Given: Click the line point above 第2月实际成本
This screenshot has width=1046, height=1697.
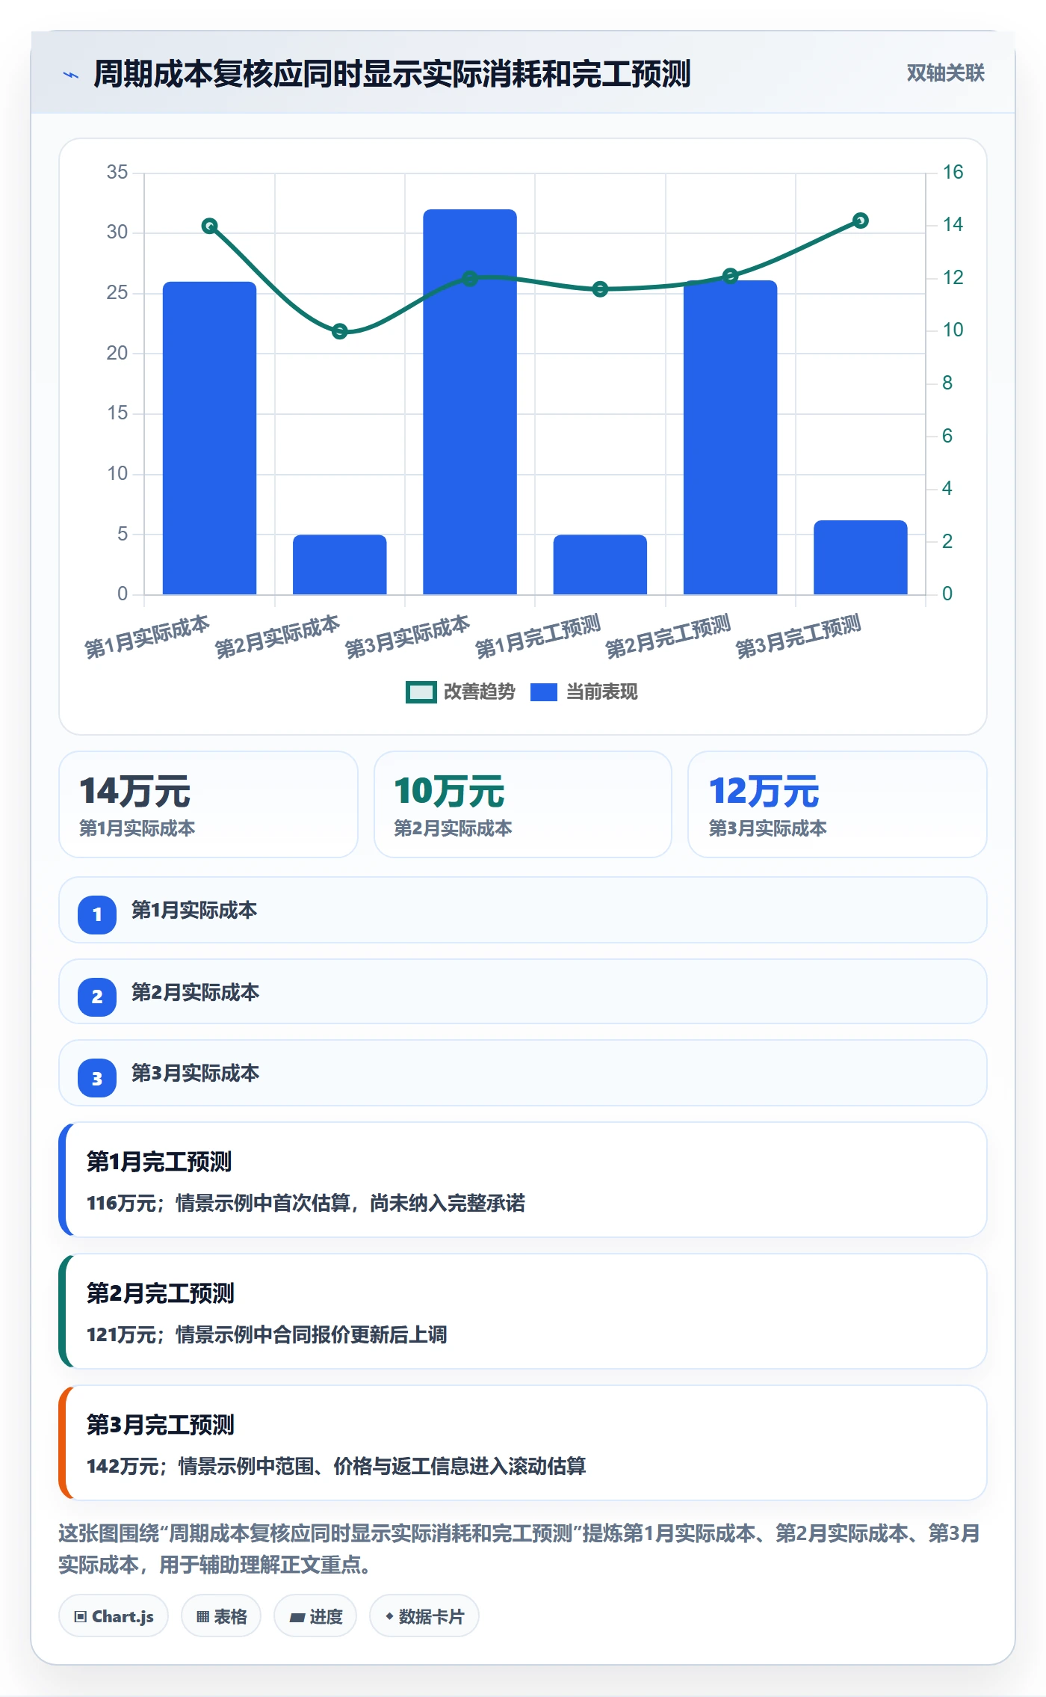Looking at the screenshot, I should [x=340, y=331].
